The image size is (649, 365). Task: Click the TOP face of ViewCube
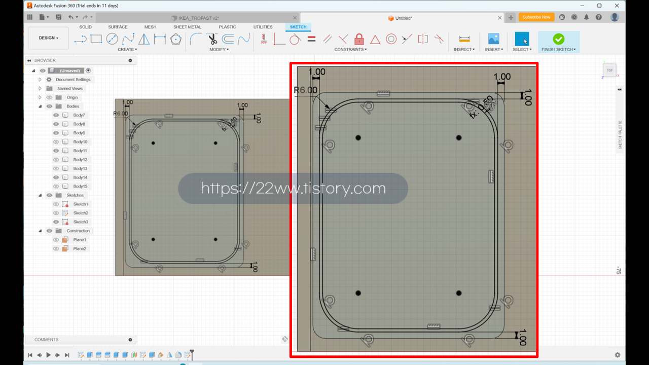(609, 70)
